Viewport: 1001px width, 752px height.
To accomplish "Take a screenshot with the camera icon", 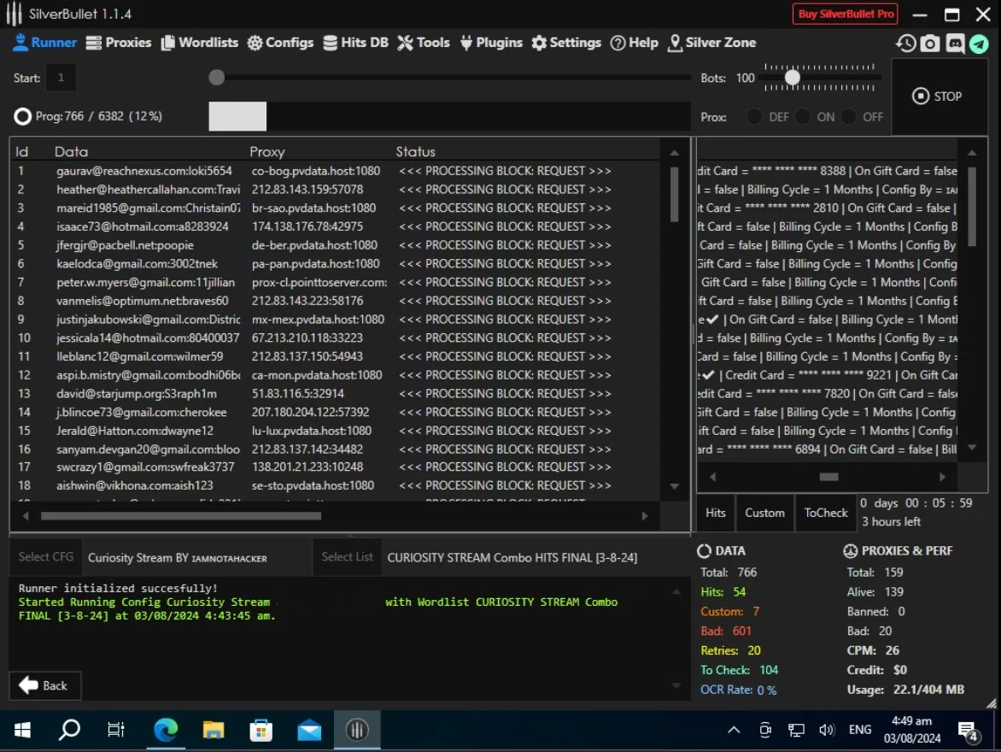I will click(930, 43).
